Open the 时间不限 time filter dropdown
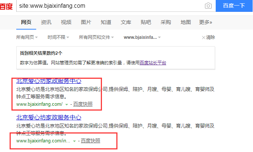The image size is (253, 152). coord(58,37)
